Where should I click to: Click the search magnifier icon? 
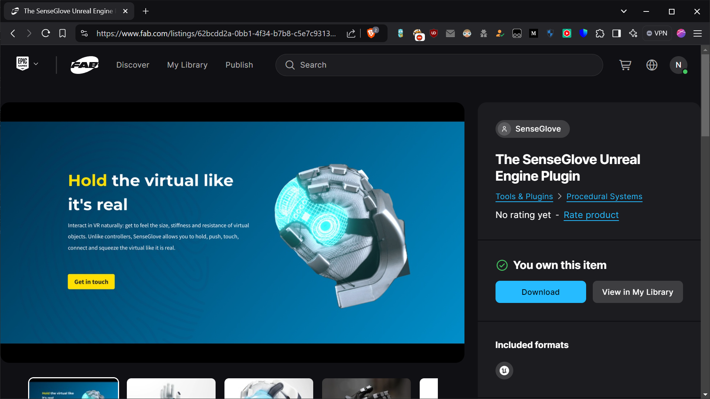point(290,65)
